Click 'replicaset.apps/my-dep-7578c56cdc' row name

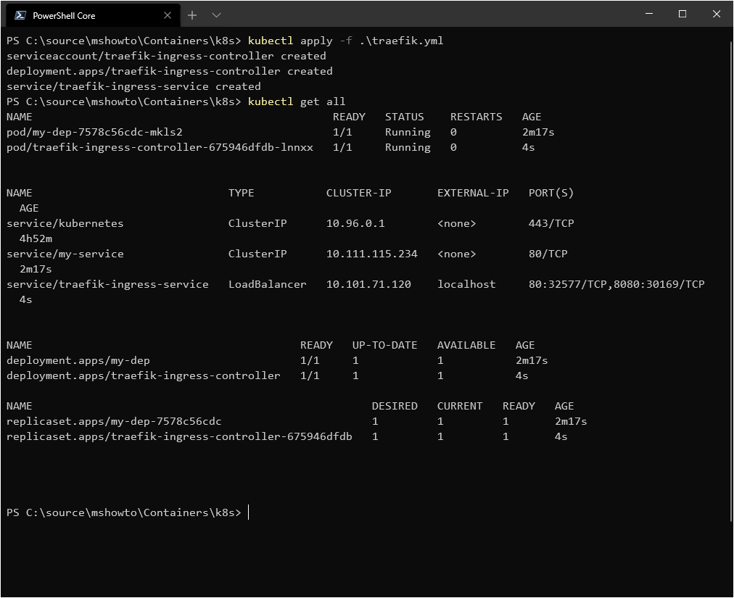114,422
